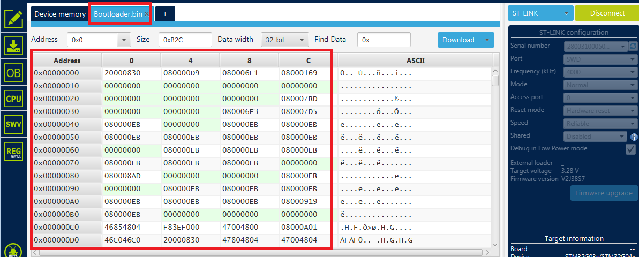
Task: Click the Firmware upgrade button
Action: tap(604, 193)
